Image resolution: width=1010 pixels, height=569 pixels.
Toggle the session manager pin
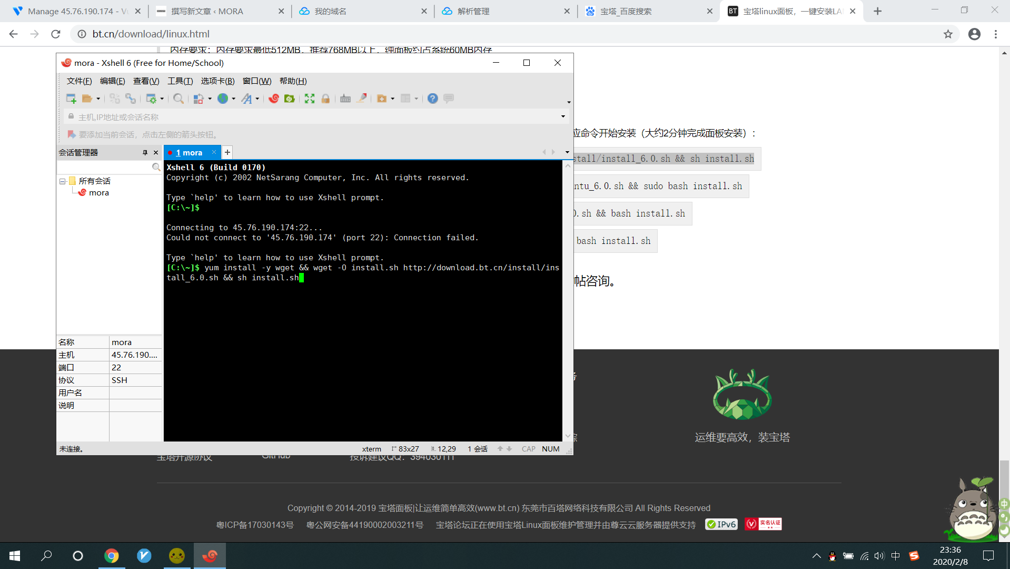click(x=145, y=152)
